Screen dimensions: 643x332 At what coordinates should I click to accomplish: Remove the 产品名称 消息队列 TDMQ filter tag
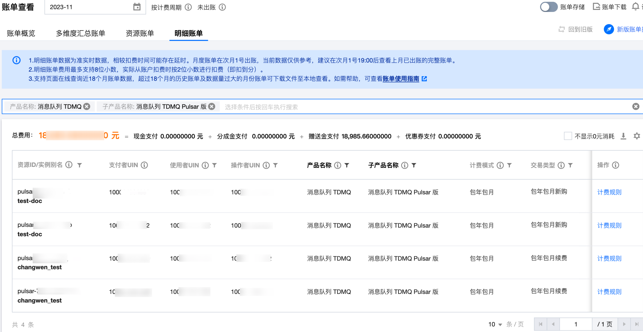pos(87,107)
